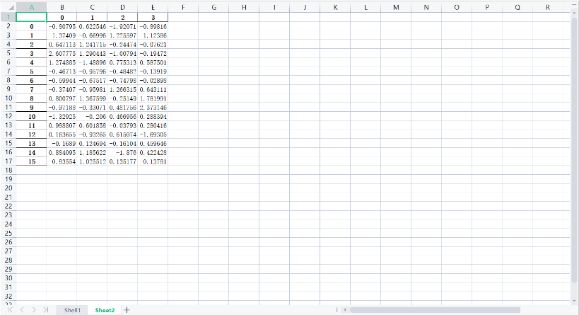Click bold header 2 in cell D1

click(x=122, y=18)
